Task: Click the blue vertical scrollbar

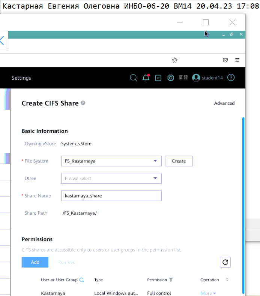Action: (243, 206)
